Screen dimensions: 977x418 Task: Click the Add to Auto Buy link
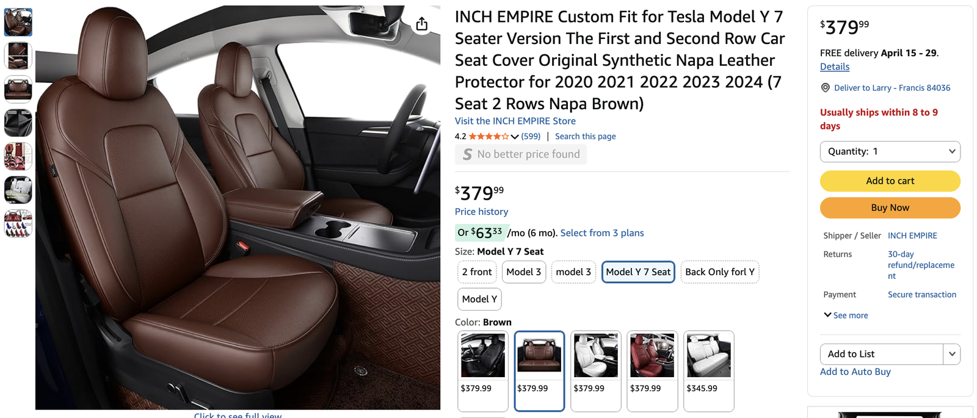(855, 372)
